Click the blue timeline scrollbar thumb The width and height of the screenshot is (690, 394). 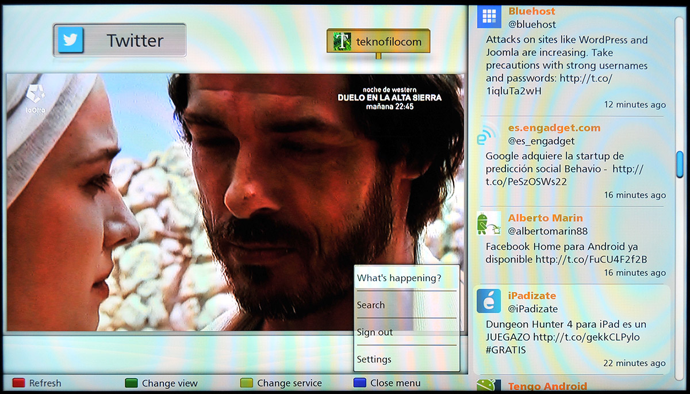[x=680, y=165]
